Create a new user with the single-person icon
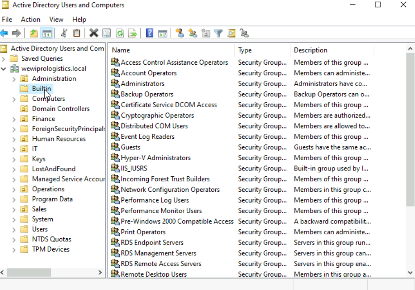415x290 pixels. [180, 33]
